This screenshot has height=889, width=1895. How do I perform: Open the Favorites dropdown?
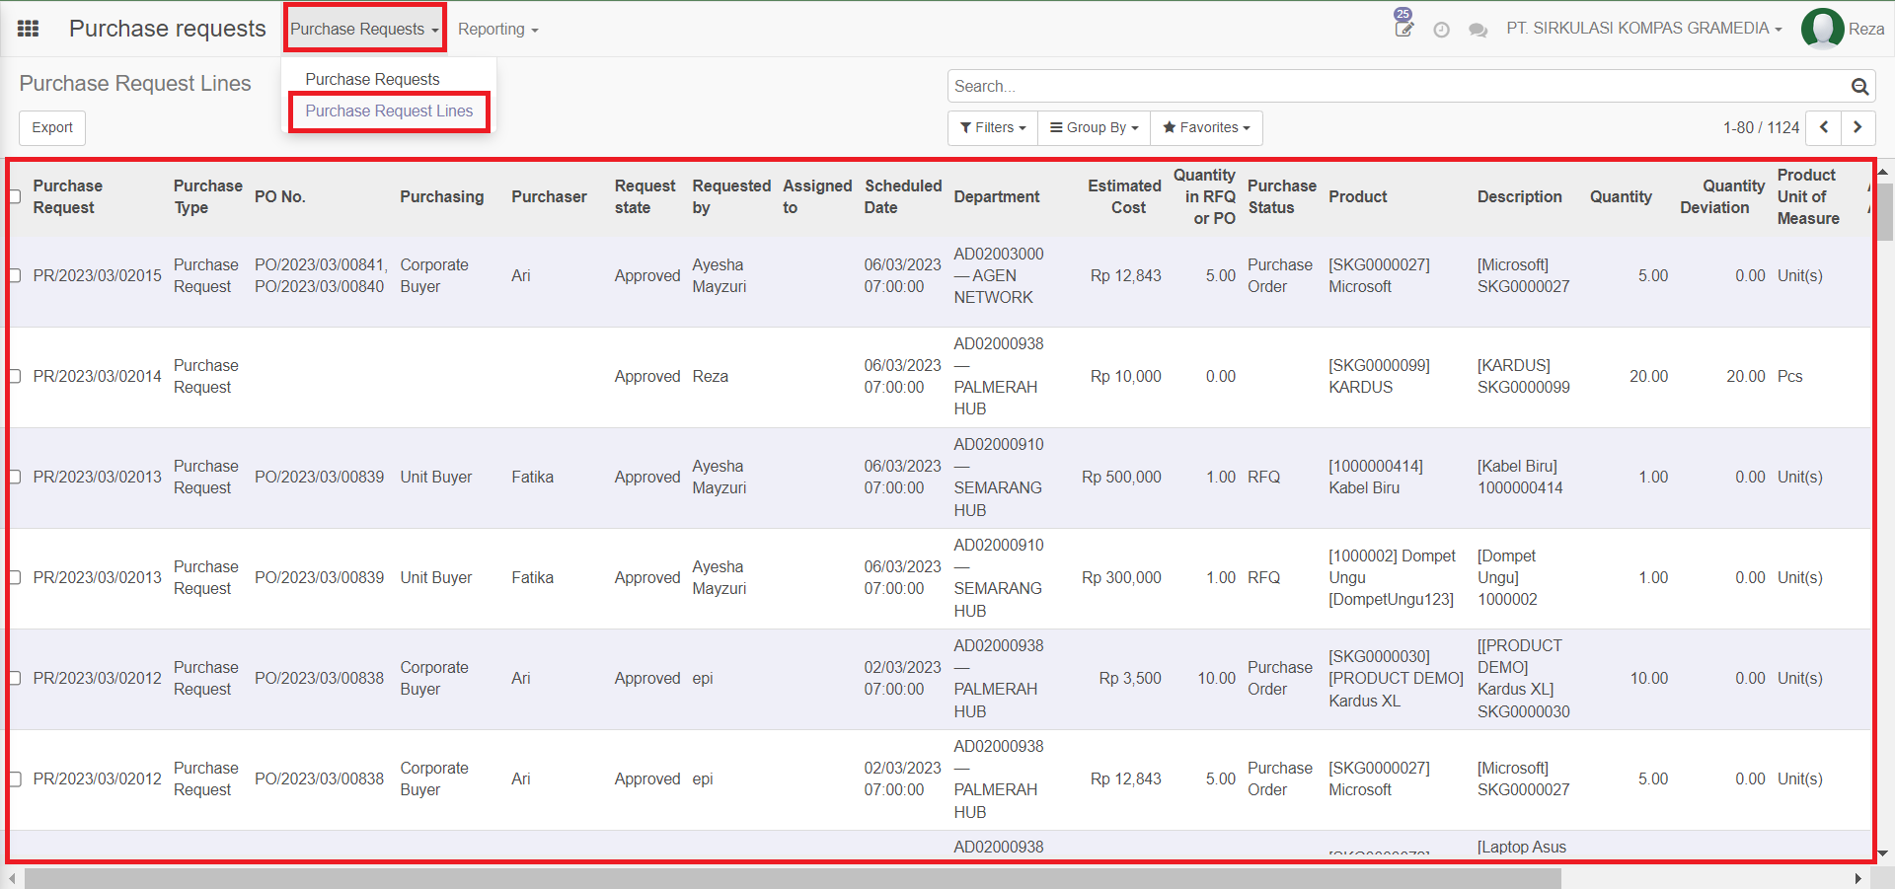1206,127
